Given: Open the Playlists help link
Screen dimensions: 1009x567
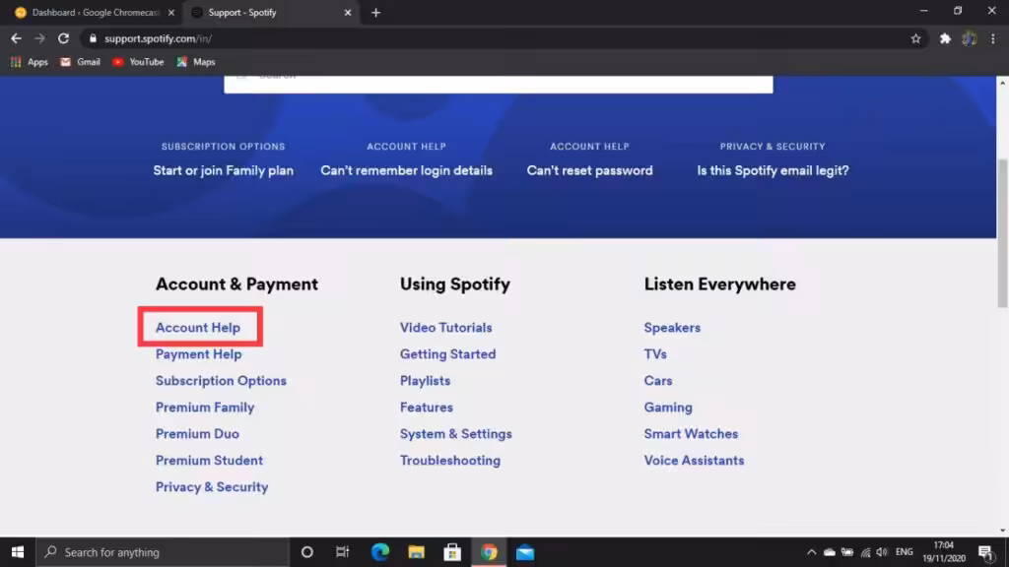Looking at the screenshot, I should (425, 381).
